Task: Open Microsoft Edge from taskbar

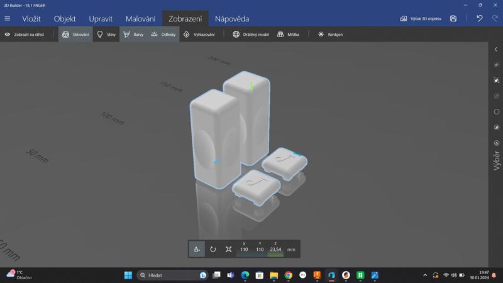Action: point(245,275)
